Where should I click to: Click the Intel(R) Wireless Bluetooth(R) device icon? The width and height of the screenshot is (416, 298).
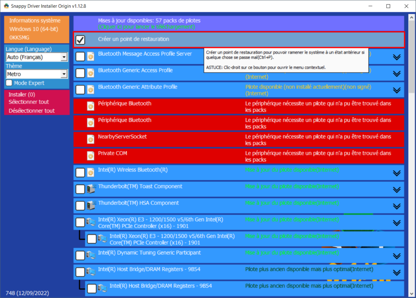[x=91, y=173]
